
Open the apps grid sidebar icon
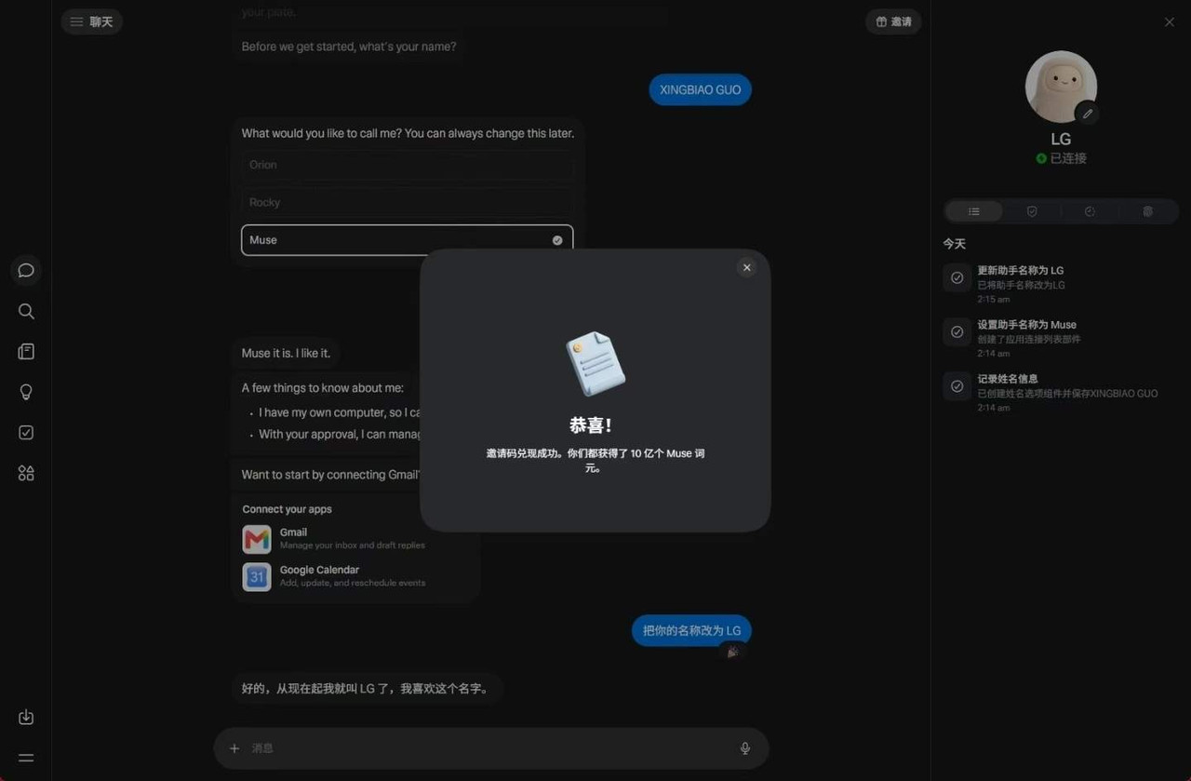pyautogui.click(x=26, y=473)
